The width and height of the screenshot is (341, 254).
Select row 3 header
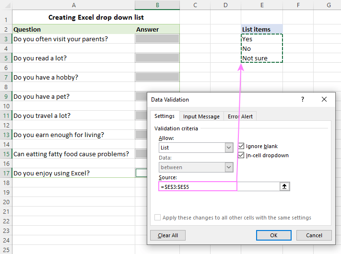point(6,39)
